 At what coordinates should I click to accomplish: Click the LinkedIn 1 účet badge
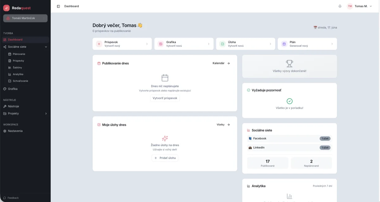point(325,148)
